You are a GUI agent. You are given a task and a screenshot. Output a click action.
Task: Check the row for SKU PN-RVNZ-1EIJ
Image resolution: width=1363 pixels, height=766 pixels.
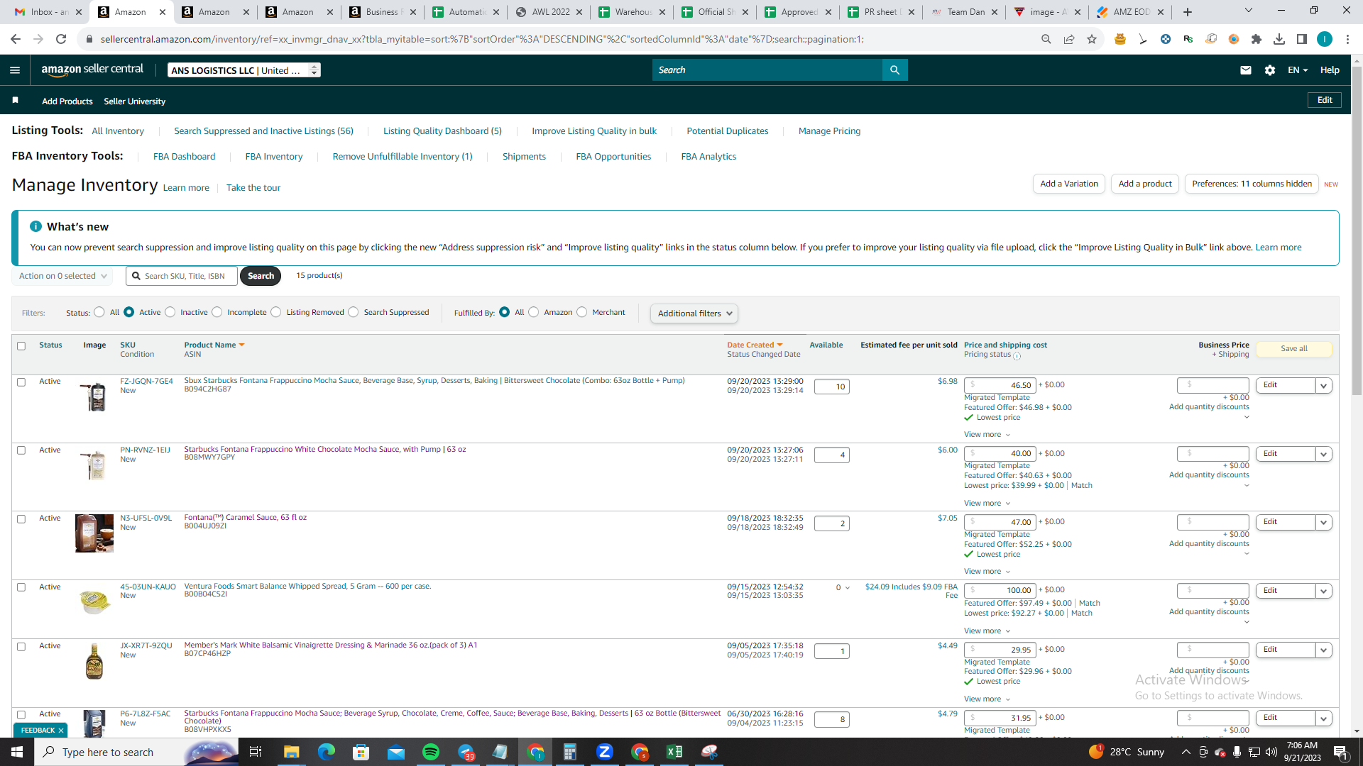21,450
